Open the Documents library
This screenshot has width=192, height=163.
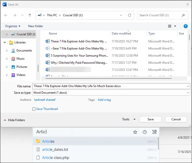point(22,51)
